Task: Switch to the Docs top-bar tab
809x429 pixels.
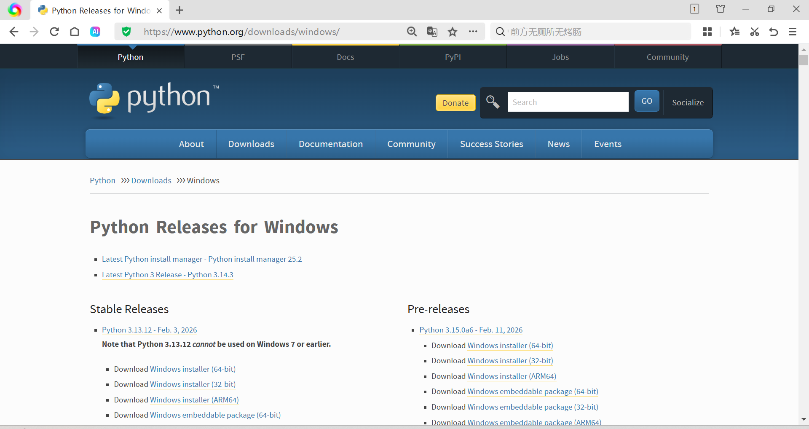Action: point(346,57)
